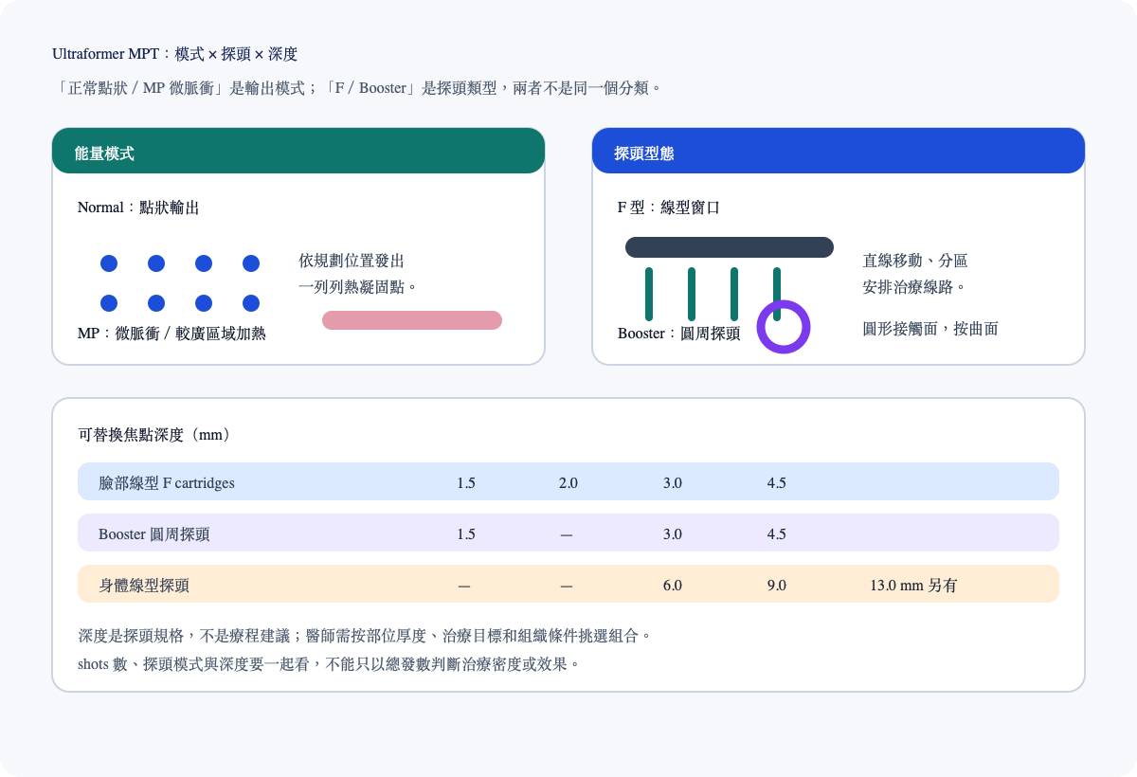The height and width of the screenshot is (777, 1137).
Task: Click 1.5 in the Booster 圓周探頭 row
Action: click(x=466, y=534)
